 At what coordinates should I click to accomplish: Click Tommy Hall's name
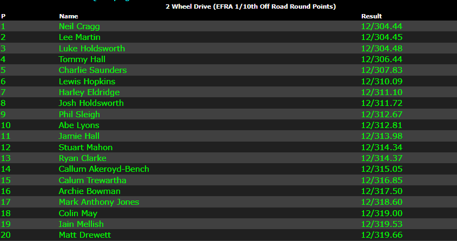pos(82,59)
